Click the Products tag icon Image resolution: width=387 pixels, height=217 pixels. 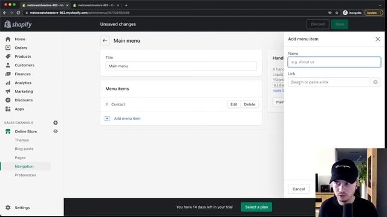click(8, 56)
